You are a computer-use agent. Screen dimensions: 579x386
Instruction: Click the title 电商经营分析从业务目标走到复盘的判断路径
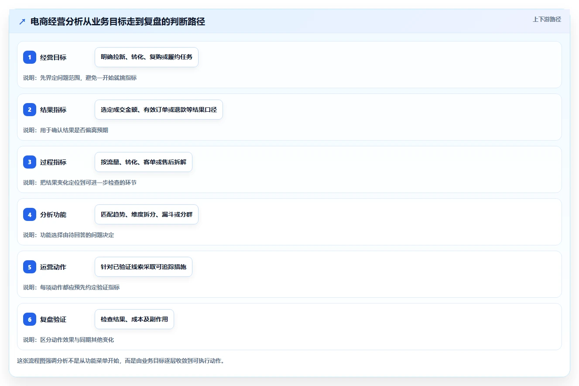[118, 21]
